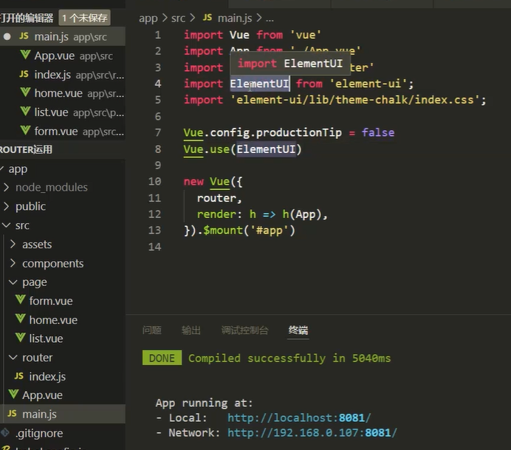Viewport: 511px width, 450px height.
Task: Collapse the page folder
Action: 13,282
